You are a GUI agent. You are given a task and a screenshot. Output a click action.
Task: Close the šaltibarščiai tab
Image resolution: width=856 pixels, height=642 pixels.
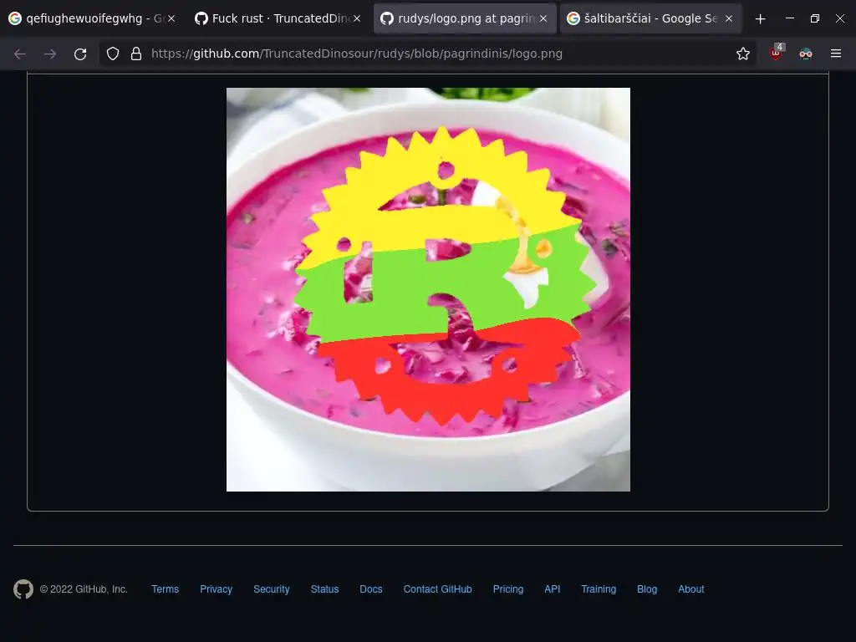point(729,18)
